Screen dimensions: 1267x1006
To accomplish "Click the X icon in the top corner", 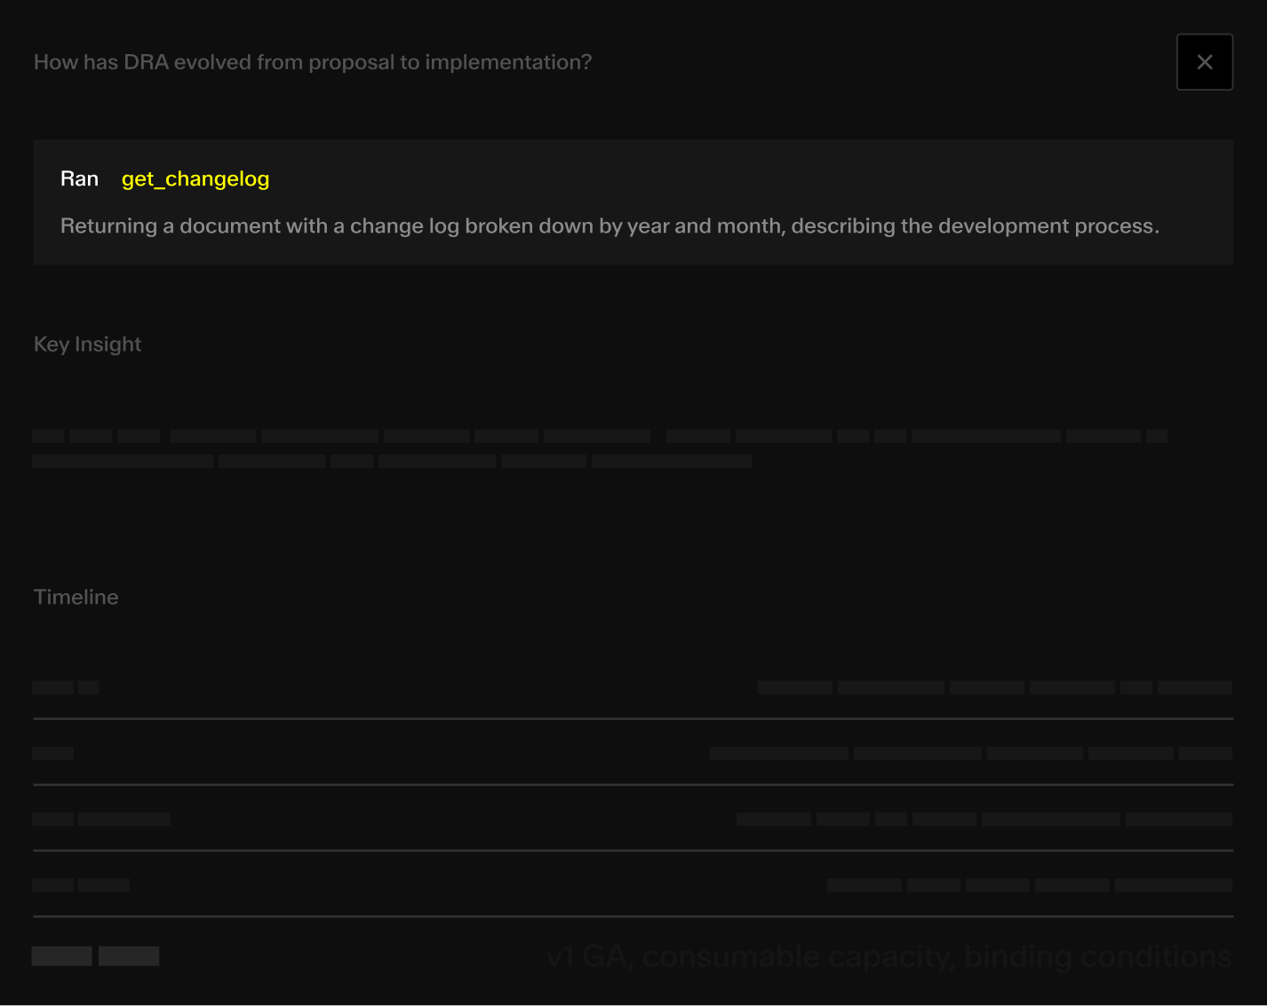I will pyautogui.click(x=1205, y=61).
